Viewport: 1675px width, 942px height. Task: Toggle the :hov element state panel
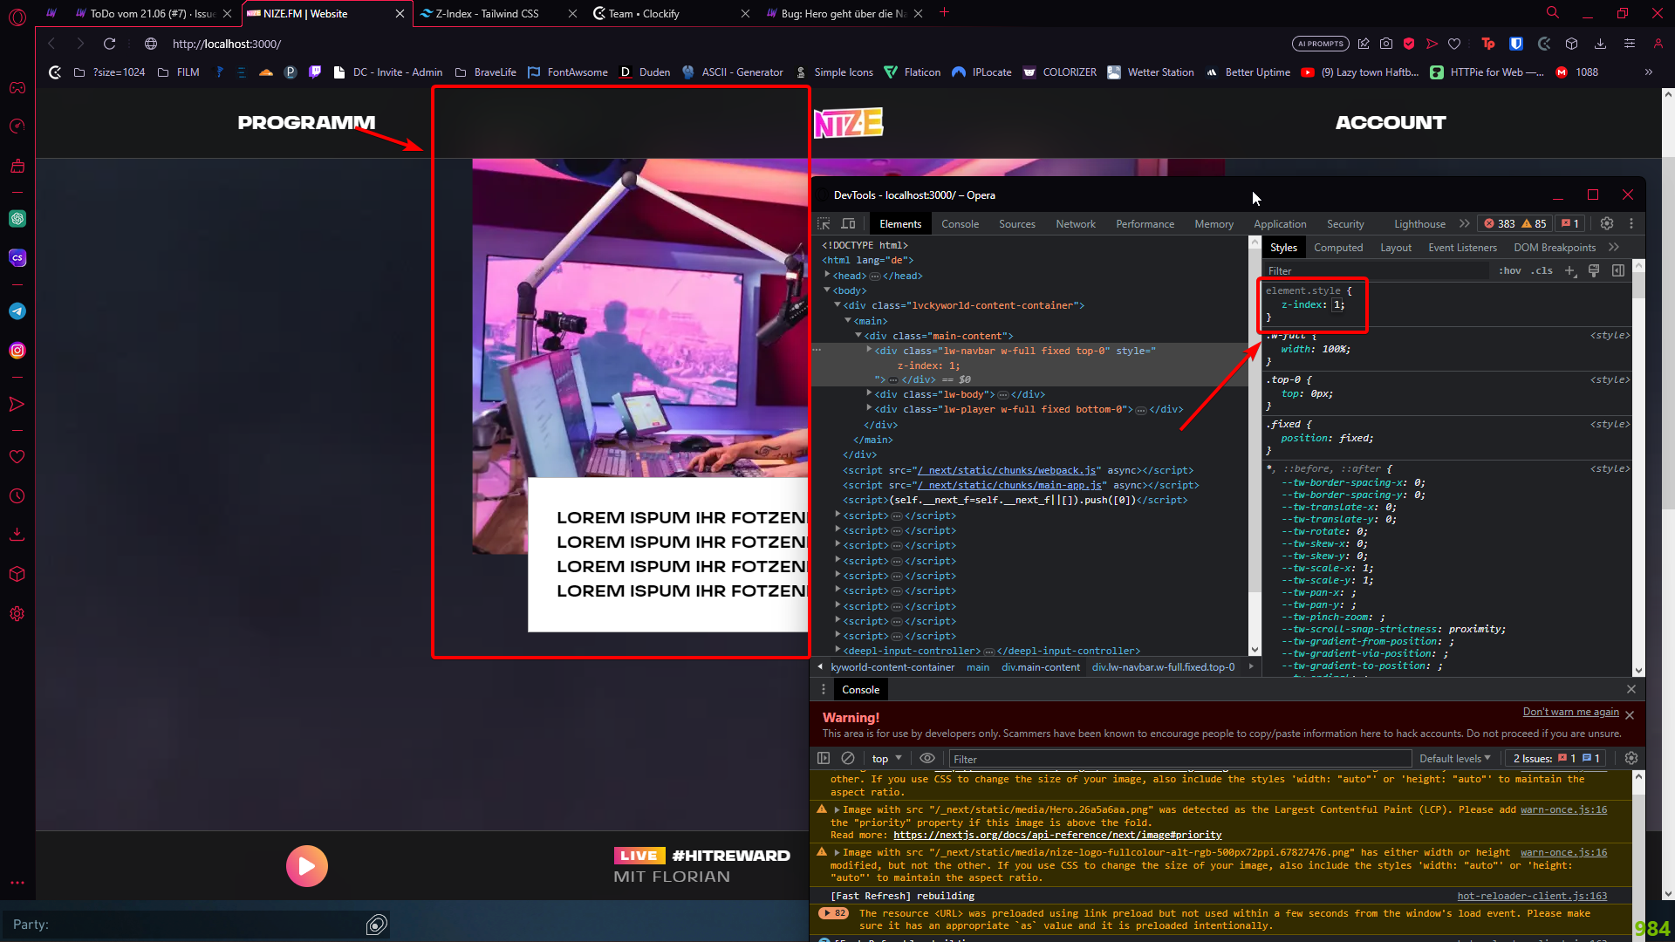pos(1510,271)
